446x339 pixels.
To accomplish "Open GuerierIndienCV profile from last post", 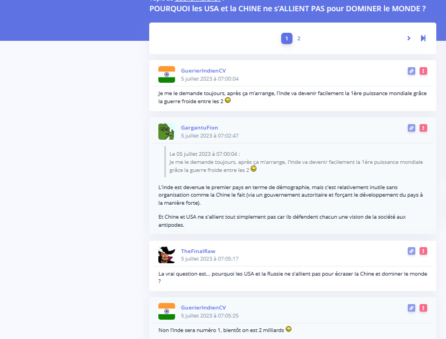I will 204,307.
